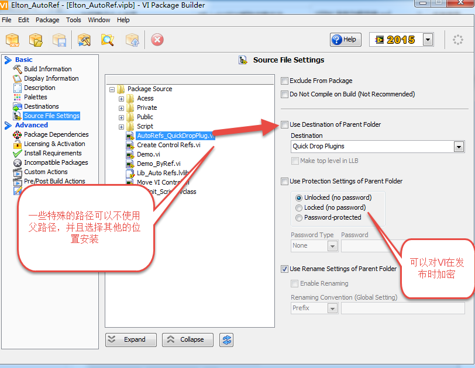
Task: Go to Source File Settings page
Action: [51, 116]
